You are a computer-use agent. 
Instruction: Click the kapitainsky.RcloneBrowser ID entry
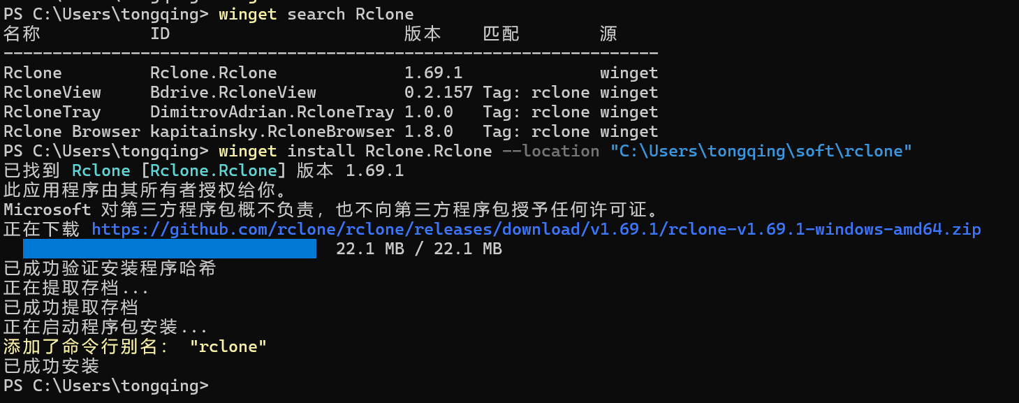[272, 131]
